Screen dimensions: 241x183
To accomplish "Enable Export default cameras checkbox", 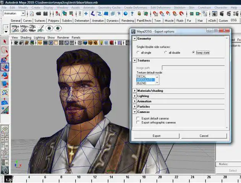I will click(138, 119).
